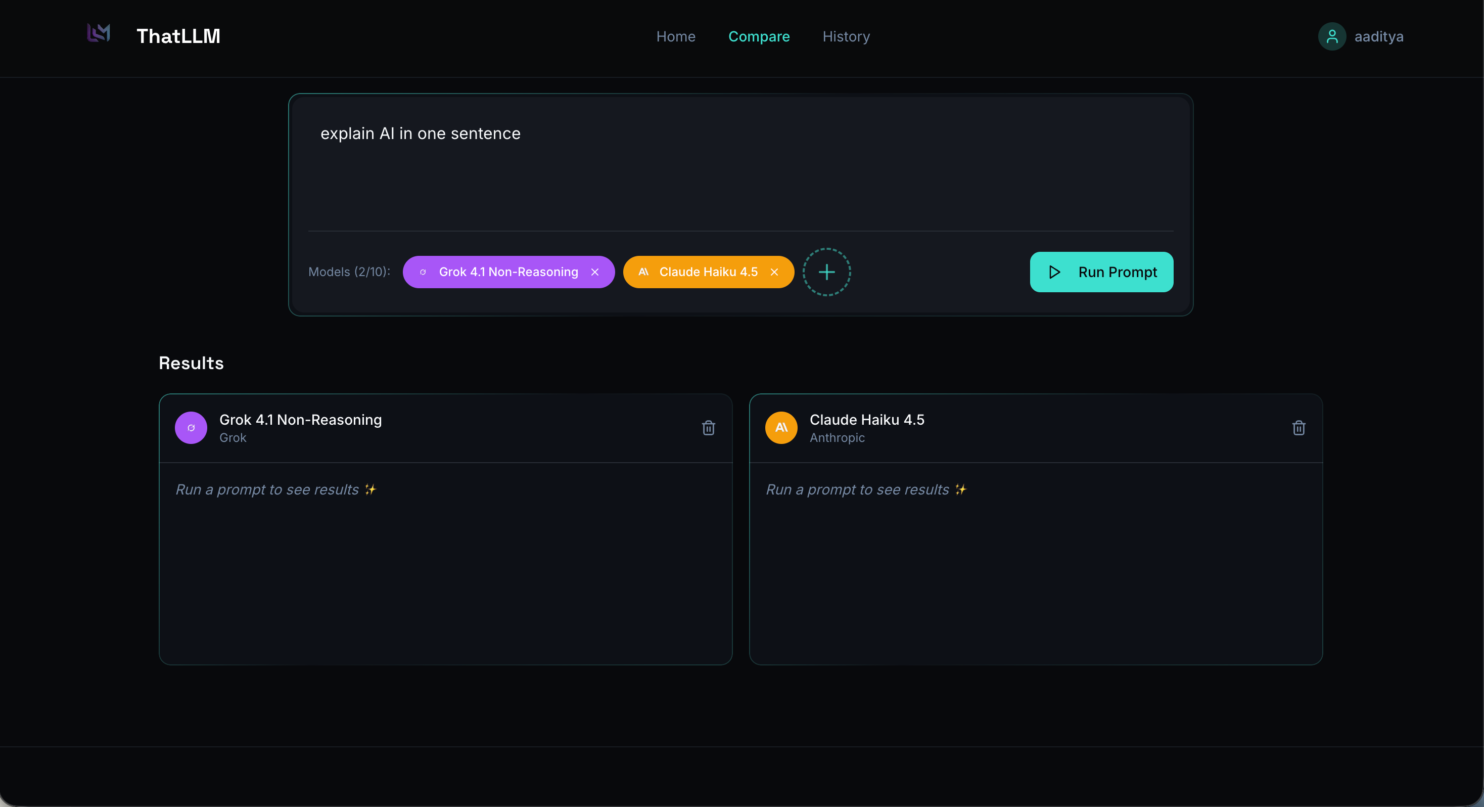
Task: Open the History page
Action: [x=846, y=36]
